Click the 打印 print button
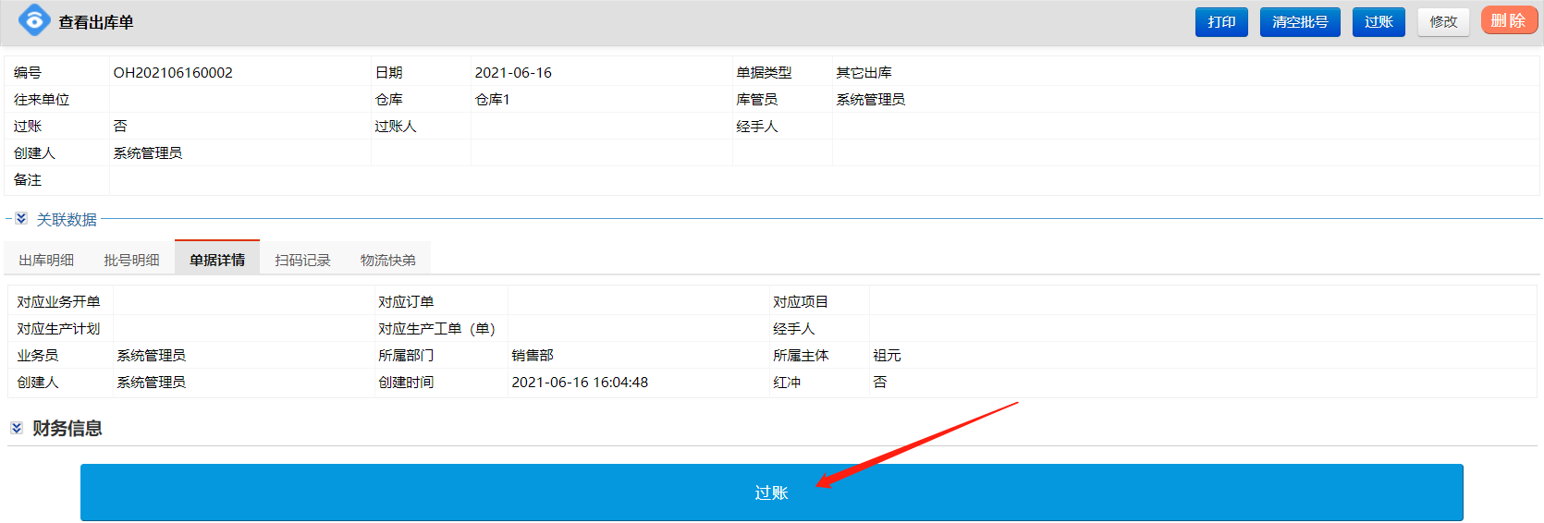The width and height of the screenshot is (1544, 523). (x=1221, y=22)
